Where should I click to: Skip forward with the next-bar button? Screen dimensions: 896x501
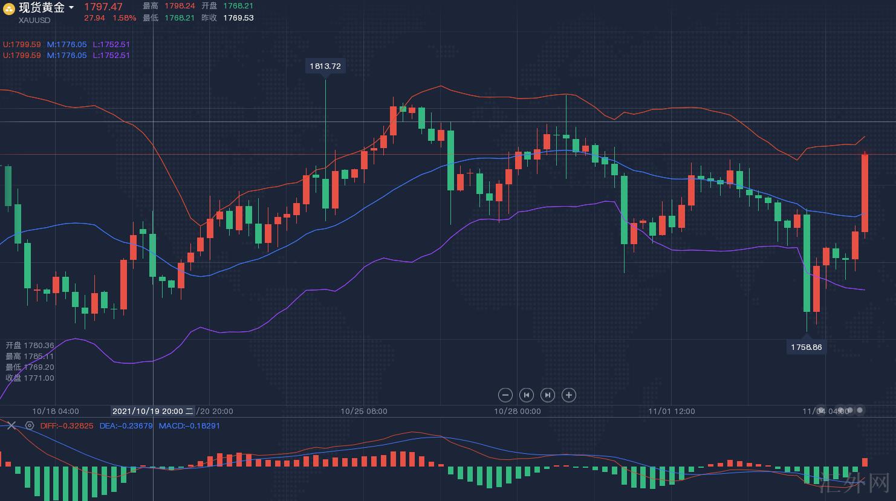(547, 395)
